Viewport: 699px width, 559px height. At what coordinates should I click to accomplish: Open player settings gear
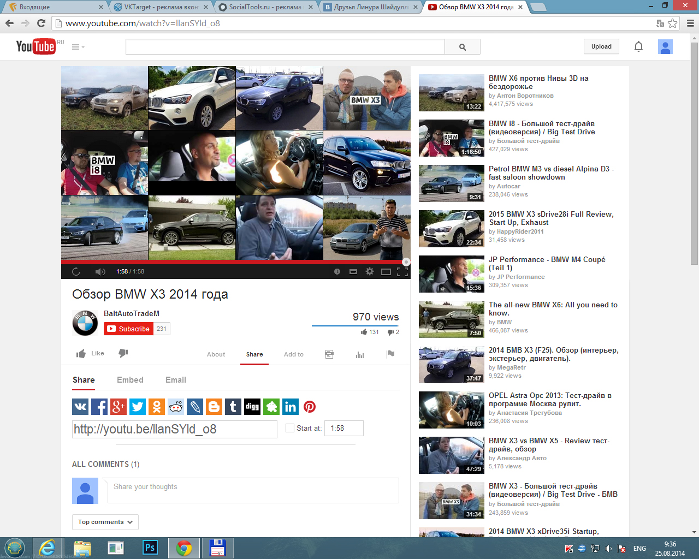coord(370,271)
